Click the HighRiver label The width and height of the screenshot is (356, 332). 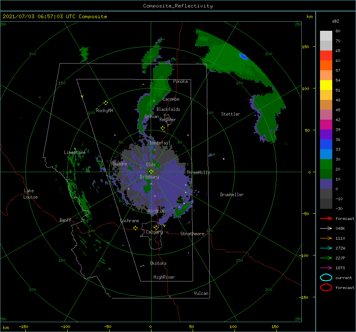pos(164,277)
